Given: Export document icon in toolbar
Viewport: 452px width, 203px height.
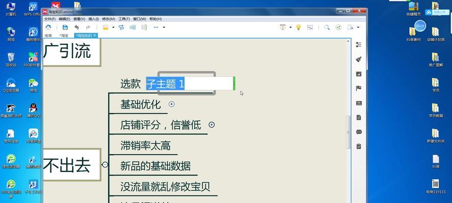Looking at the screenshot, I should click(x=350, y=27).
